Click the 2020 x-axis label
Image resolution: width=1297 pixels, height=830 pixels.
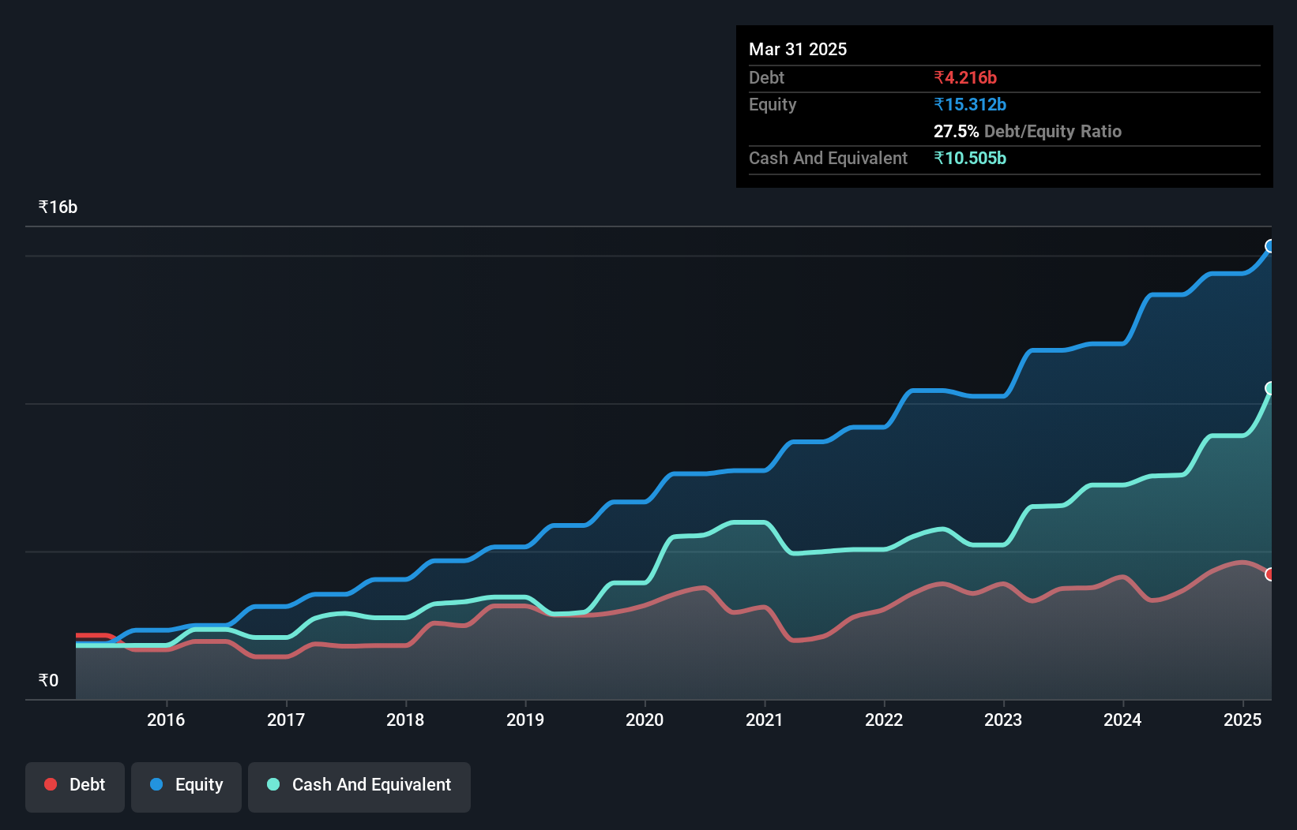click(645, 720)
